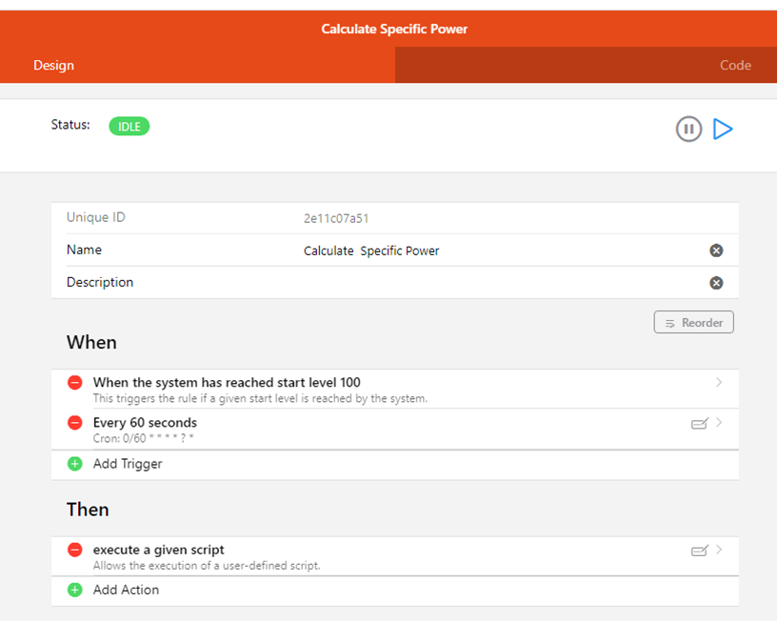Expand the Every 60 seconds trigger chevron
The height and width of the screenshot is (621, 777).
pos(719,423)
